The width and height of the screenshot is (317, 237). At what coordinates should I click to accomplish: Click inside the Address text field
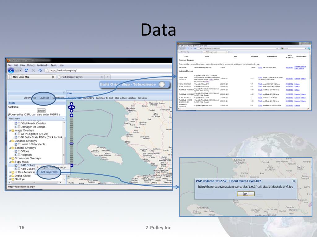click(22, 110)
